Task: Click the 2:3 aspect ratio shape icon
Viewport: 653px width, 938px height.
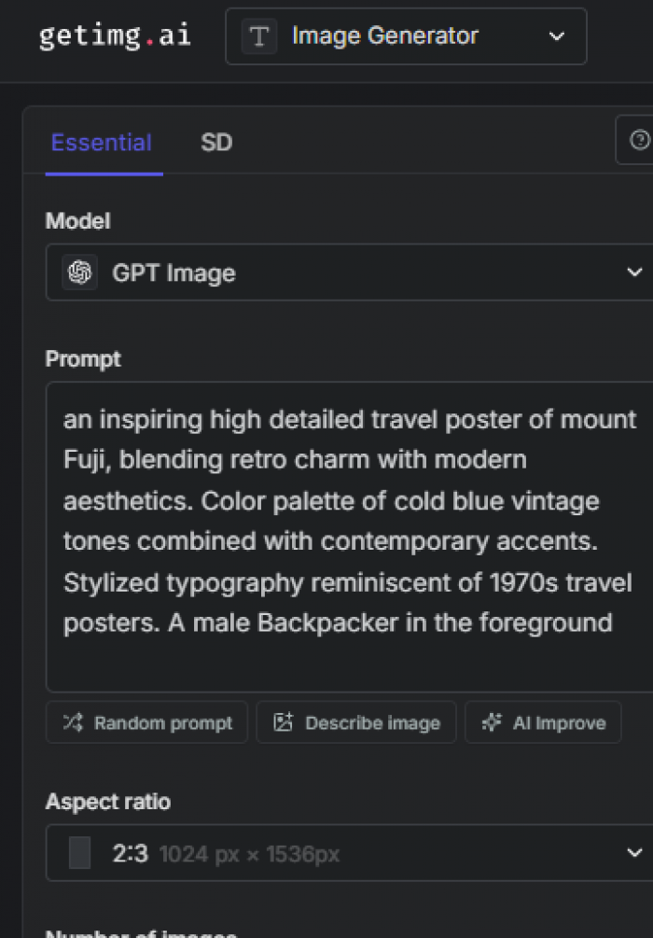Action: pos(79,852)
